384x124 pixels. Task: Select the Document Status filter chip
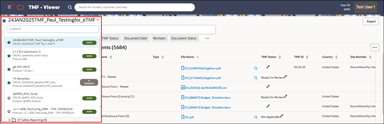click(184, 38)
